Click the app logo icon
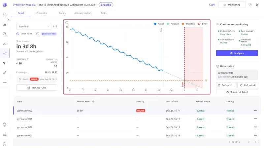264x149 pixels. tap(5, 5)
